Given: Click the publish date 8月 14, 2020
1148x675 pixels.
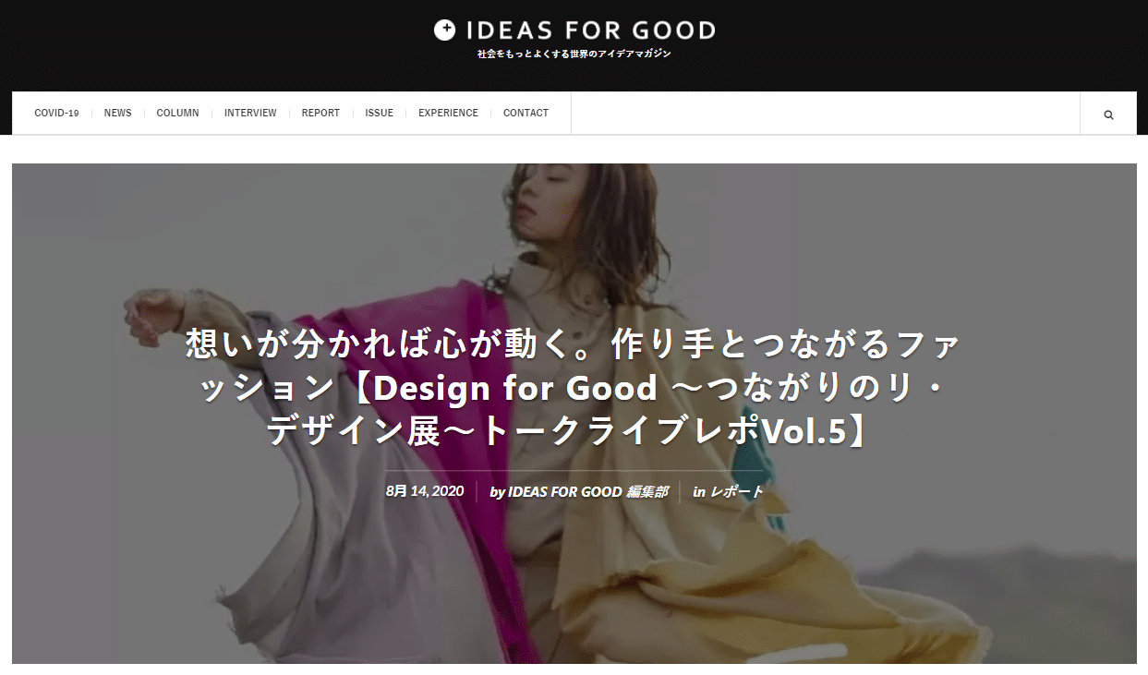Looking at the screenshot, I should [425, 491].
